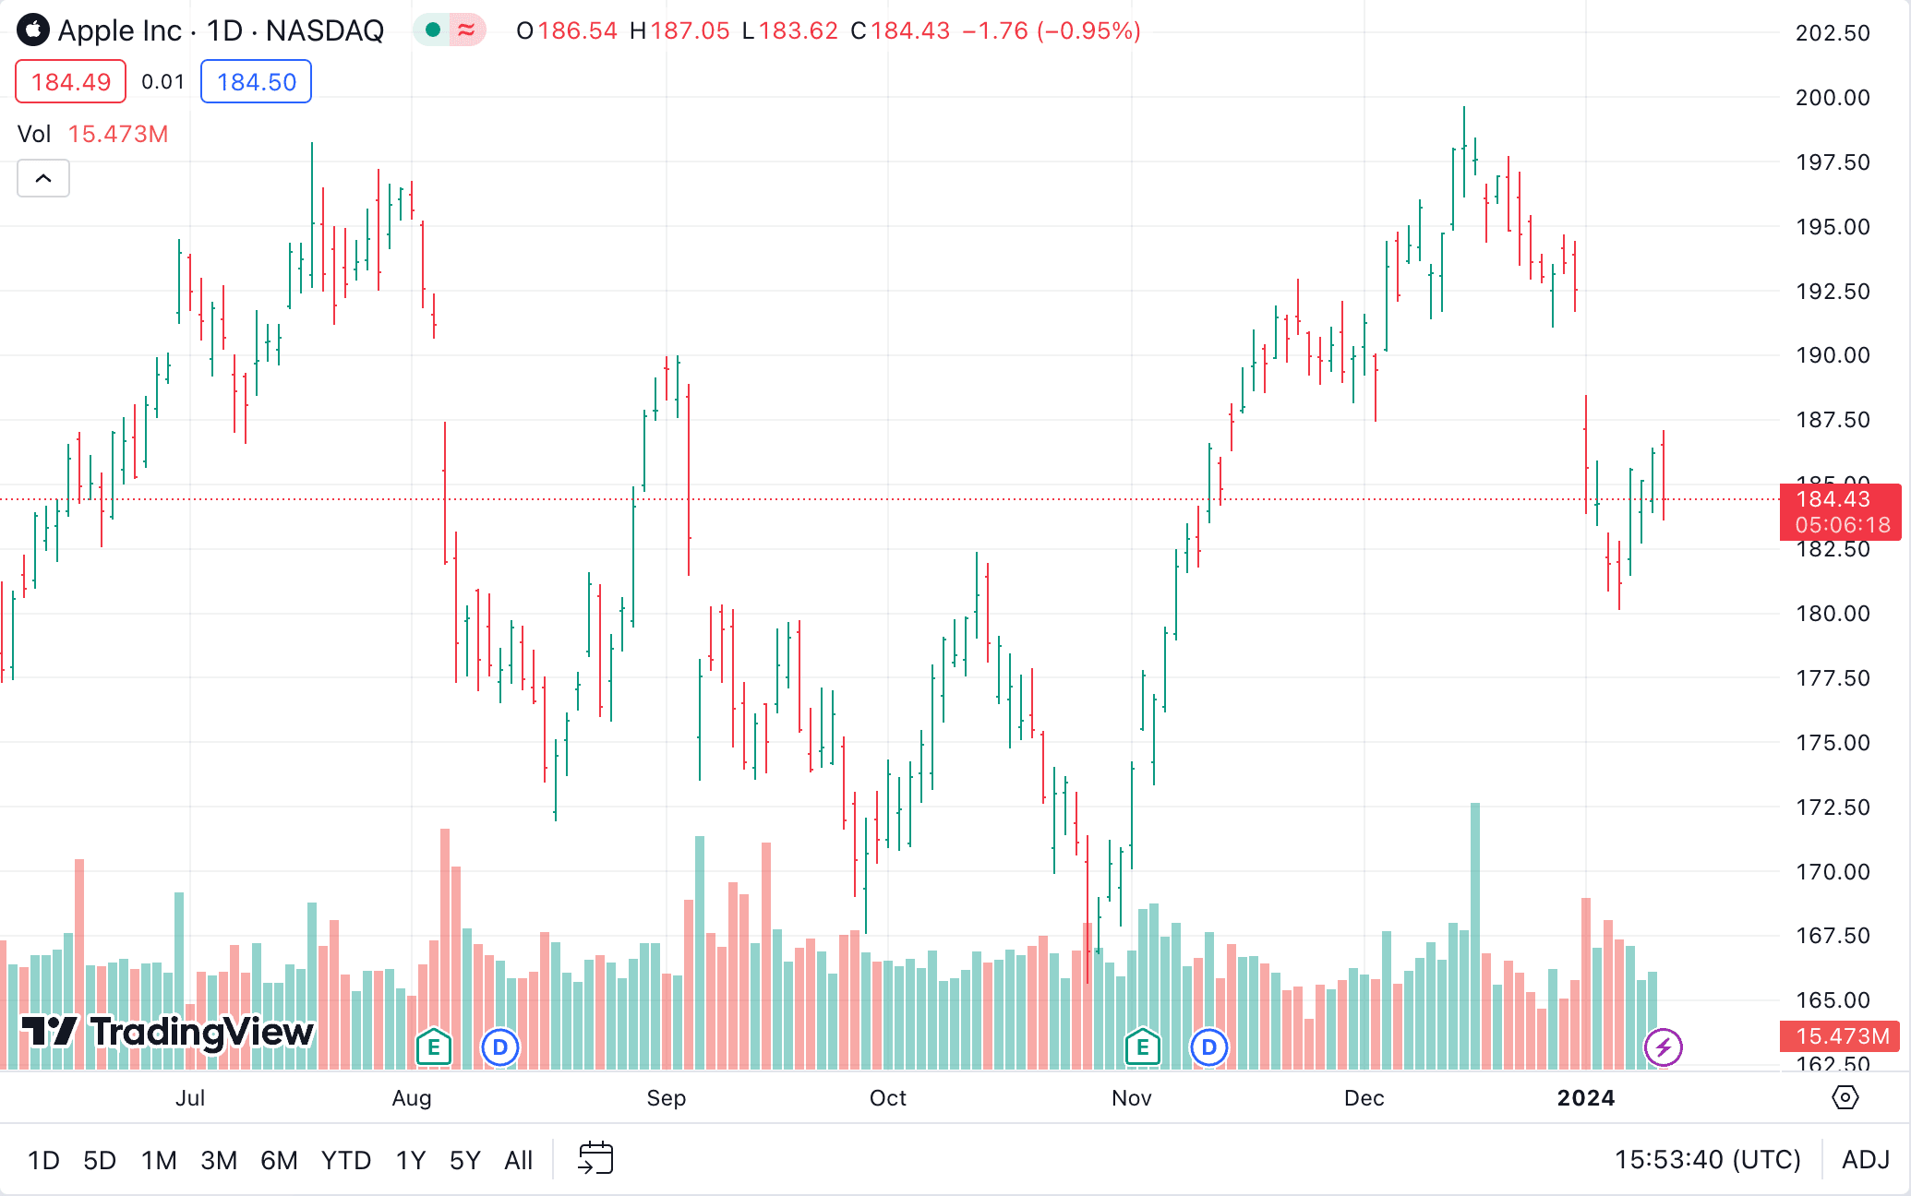
Task: Switch to YTD time range
Action: (x=346, y=1160)
